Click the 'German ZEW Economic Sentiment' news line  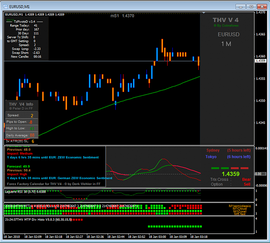coord(60,178)
